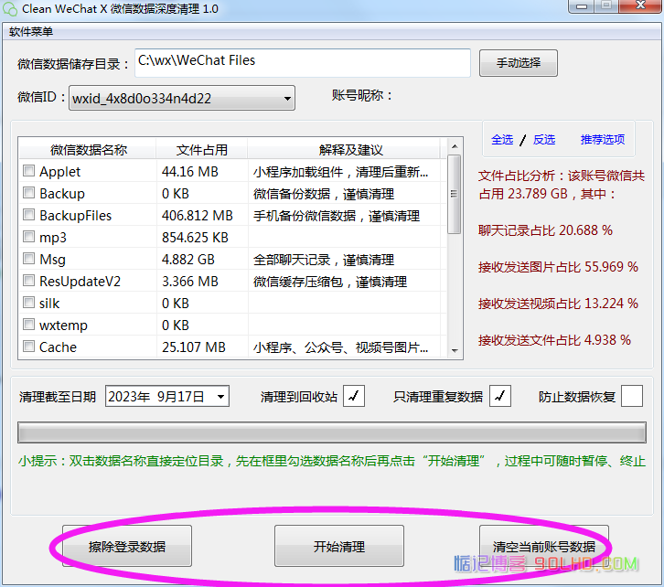Screen dimensions: 664x587
Task: Open the 软件菜单 menu
Action: [x=31, y=32]
